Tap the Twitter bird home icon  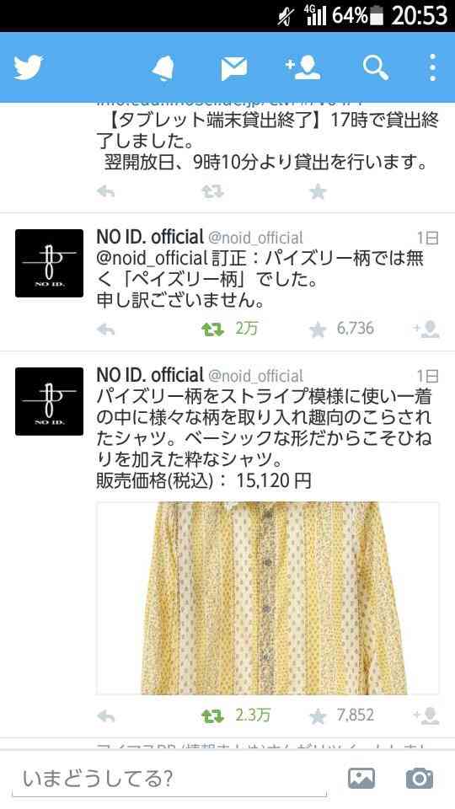click(29, 67)
